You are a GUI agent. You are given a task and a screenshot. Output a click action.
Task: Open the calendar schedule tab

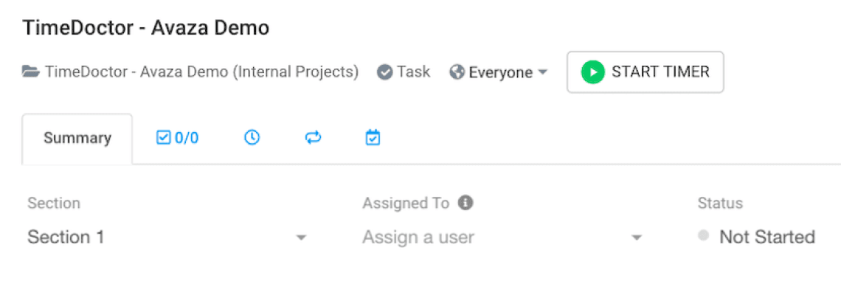click(373, 138)
